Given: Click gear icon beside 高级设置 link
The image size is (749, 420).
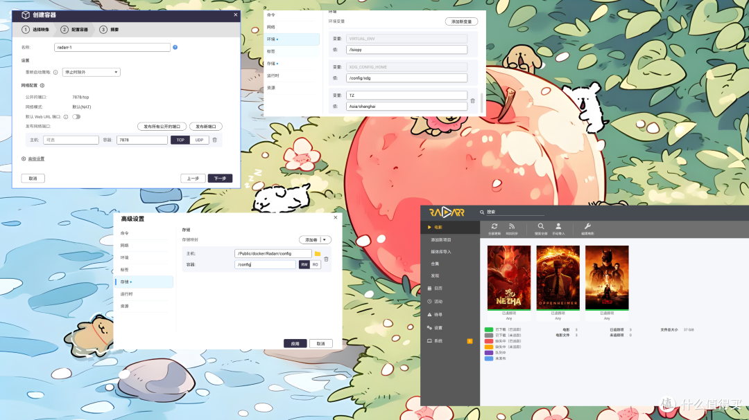Looking at the screenshot, I should coord(24,158).
